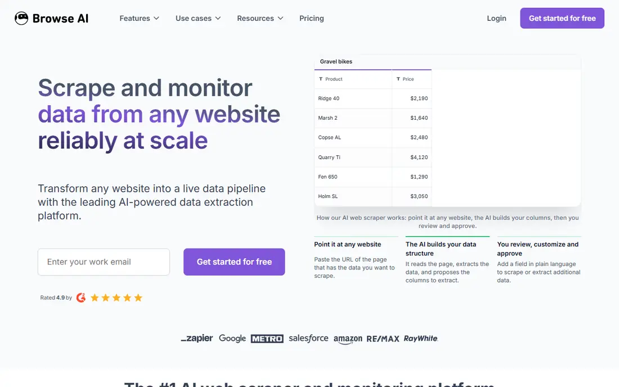The image size is (619, 387).
Task: Focus the Enter your work email field
Action: 104,262
